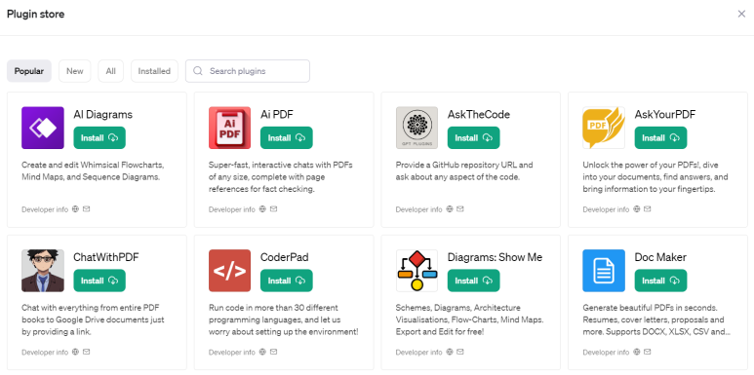Open AI Diagrams developer email icon
Screen dimensions: 754x375
[x=87, y=208]
